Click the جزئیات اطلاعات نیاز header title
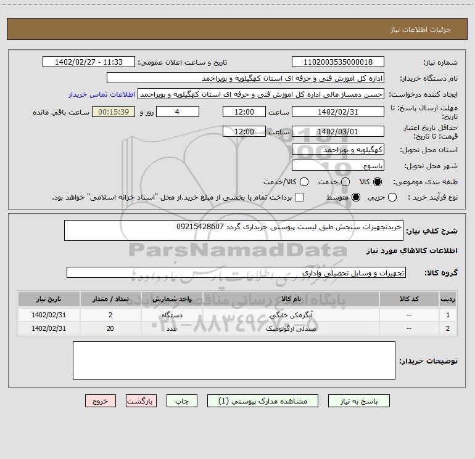The height and width of the screenshot is (459, 475). (x=421, y=30)
